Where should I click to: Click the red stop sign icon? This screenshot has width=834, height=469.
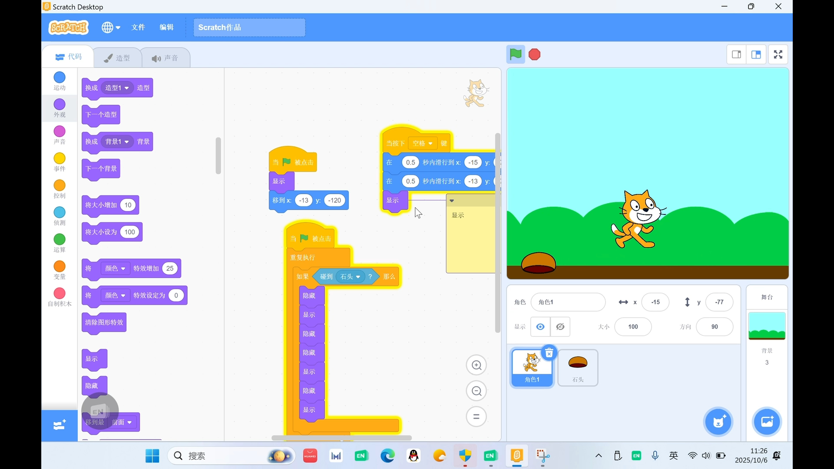click(x=534, y=54)
